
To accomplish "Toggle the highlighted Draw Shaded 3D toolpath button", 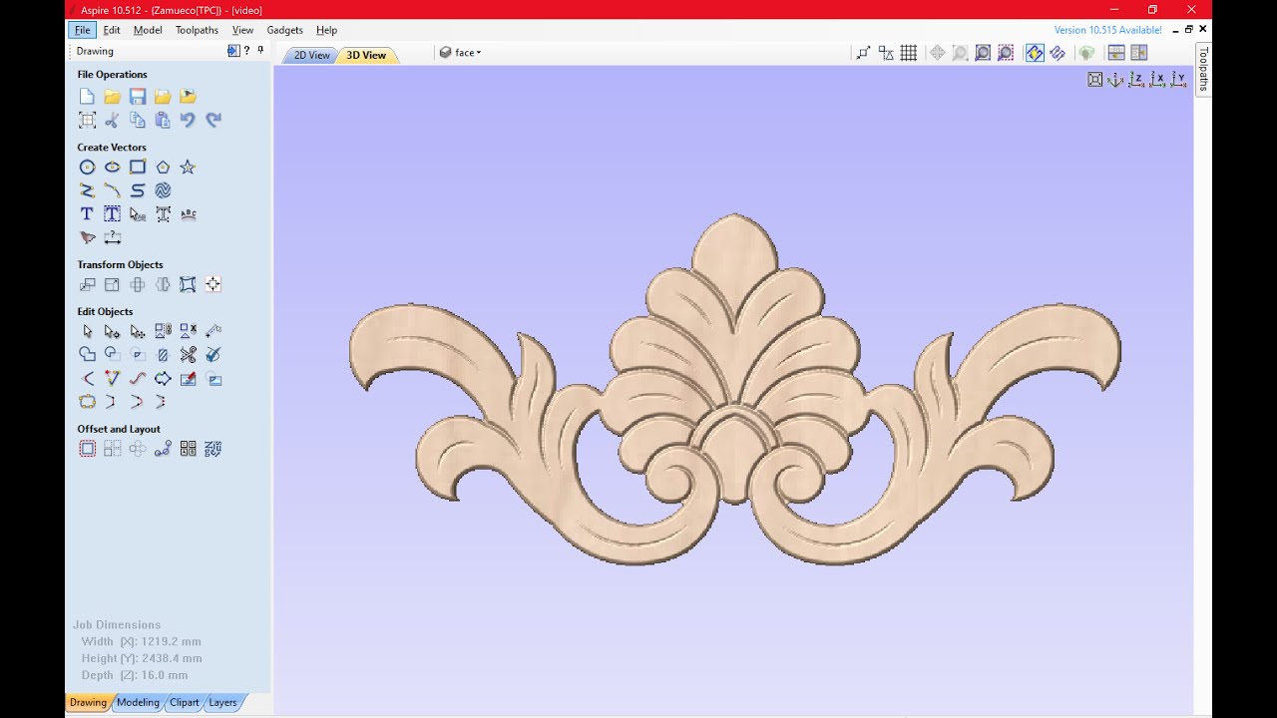I will [1035, 53].
